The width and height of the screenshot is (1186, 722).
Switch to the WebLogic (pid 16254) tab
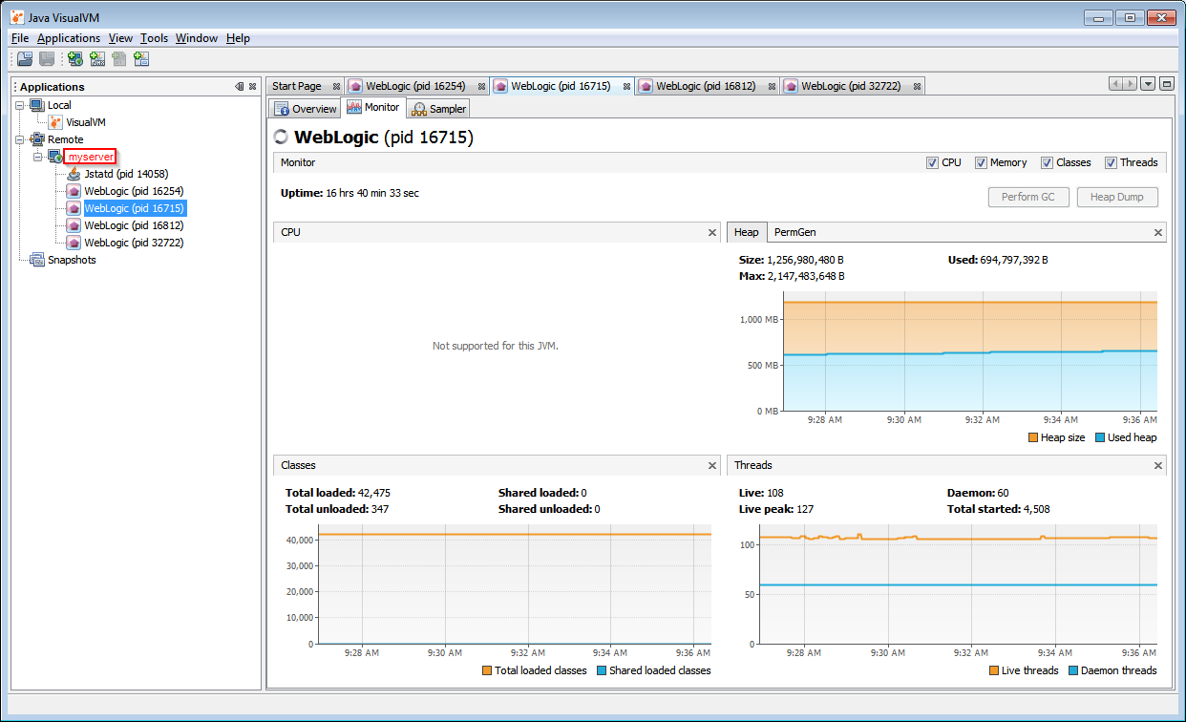[415, 86]
